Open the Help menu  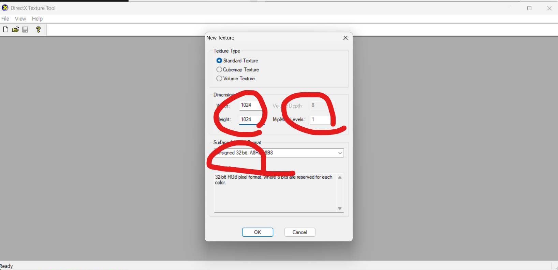click(37, 19)
